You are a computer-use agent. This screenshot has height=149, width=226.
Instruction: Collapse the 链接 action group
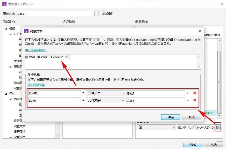coord(6,28)
